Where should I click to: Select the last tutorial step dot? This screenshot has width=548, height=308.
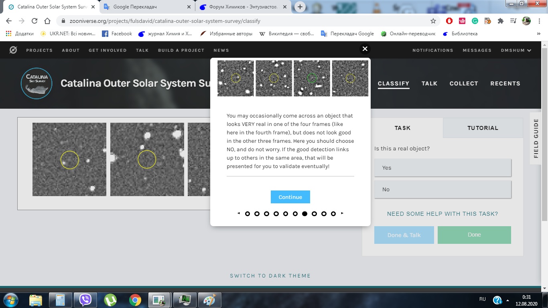tap(333, 214)
